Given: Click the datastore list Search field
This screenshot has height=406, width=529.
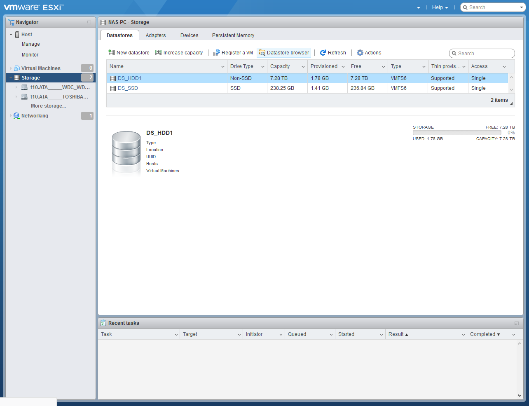Looking at the screenshot, I should [x=482, y=53].
